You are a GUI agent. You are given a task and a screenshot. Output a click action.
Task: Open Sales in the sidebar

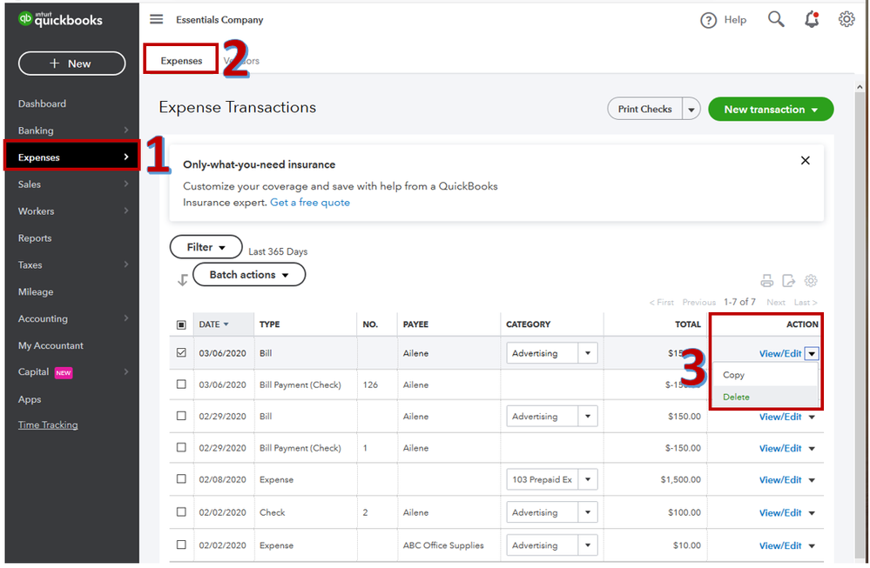pos(72,184)
